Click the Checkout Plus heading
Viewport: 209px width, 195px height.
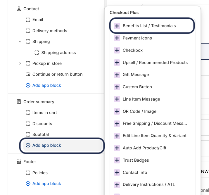124,13
